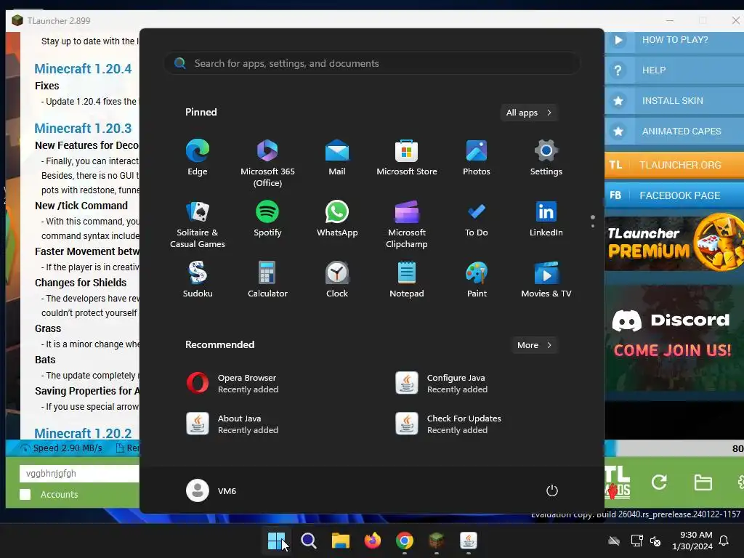Open HOW TO PLAY? in TLauncher
Screen dimensions: 744x558
[x=674, y=40]
